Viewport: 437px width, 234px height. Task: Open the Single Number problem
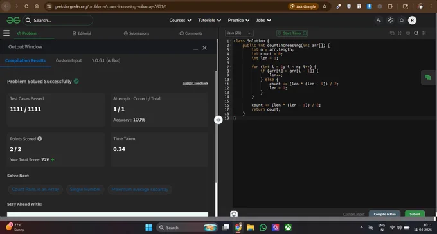[85, 189]
